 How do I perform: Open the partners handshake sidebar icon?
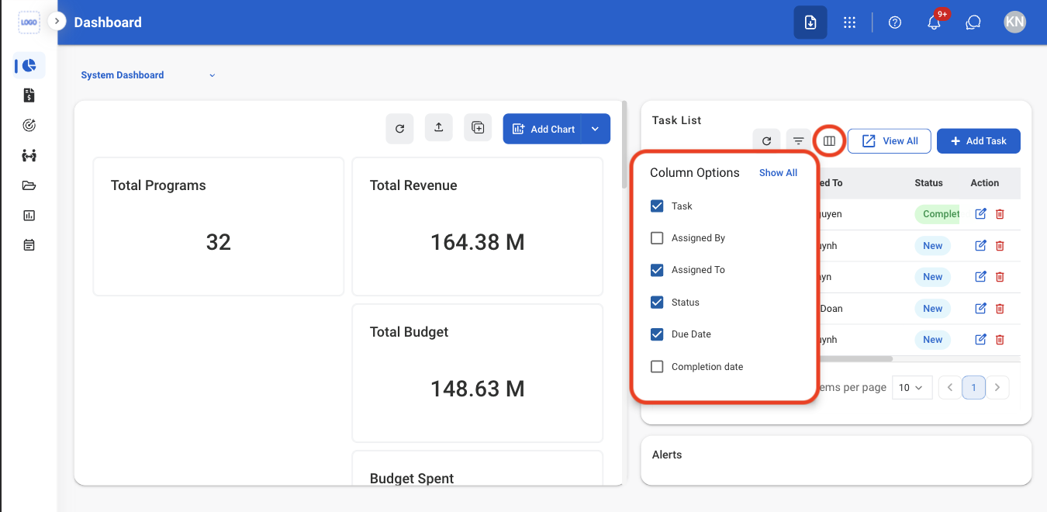[x=29, y=155]
